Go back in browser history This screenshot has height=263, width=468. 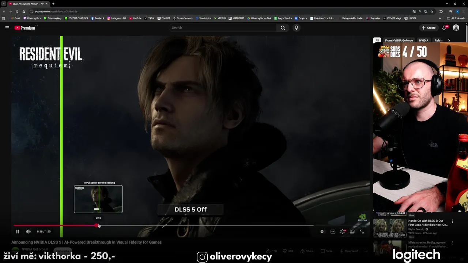(4, 11)
